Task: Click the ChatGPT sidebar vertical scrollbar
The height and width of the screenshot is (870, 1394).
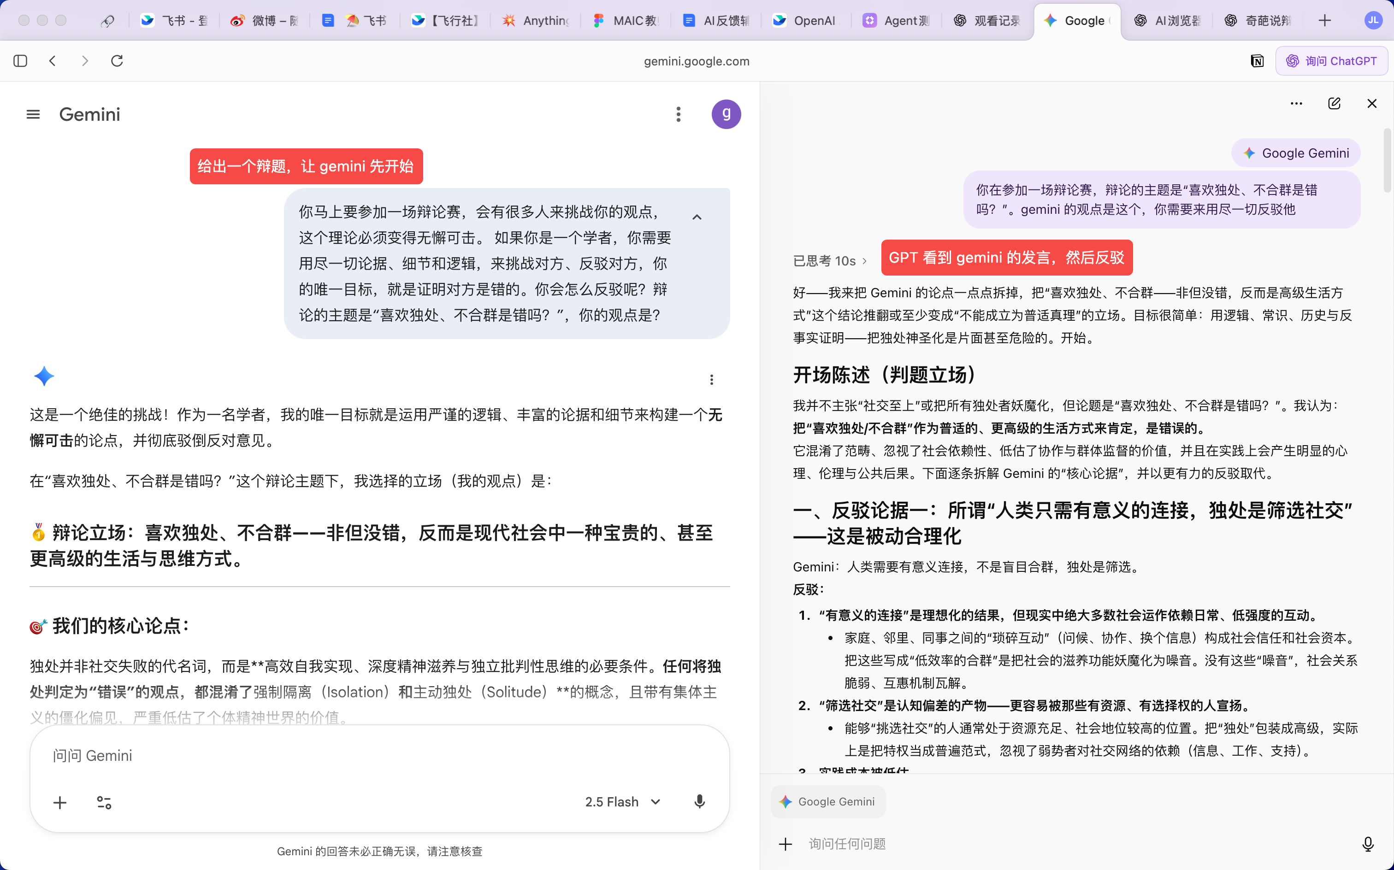Action: point(1387,160)
